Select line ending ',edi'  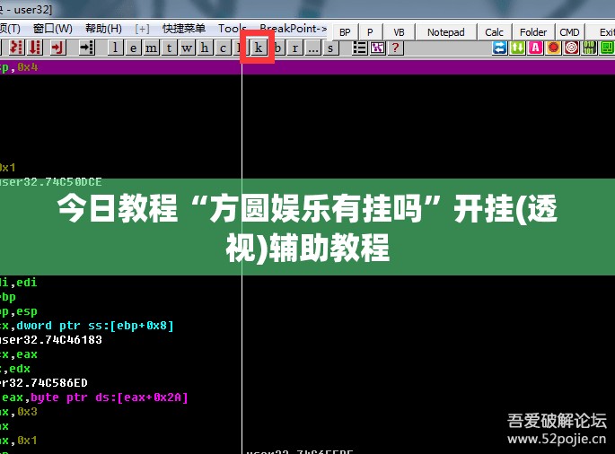tap(19, 283)
